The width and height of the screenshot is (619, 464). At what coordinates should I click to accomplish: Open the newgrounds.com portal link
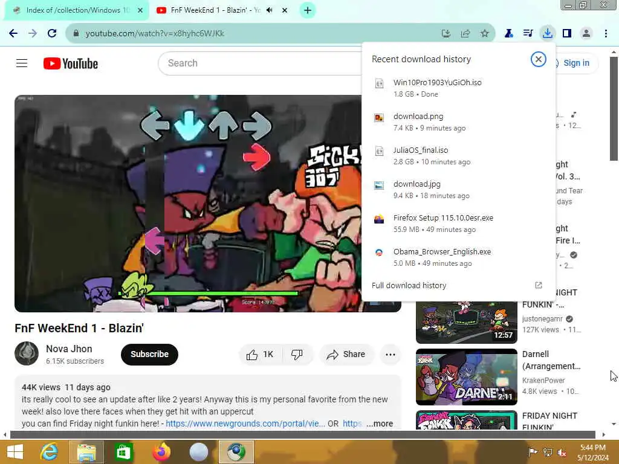[x=245, y=424]
